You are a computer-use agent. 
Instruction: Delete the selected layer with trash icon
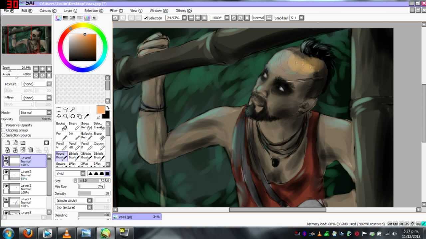(x=31, y=150)
